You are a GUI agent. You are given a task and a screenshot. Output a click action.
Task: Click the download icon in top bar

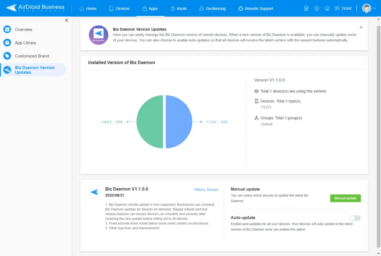tap(327, 9)
